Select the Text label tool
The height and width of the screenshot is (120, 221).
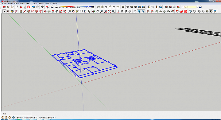81,11
